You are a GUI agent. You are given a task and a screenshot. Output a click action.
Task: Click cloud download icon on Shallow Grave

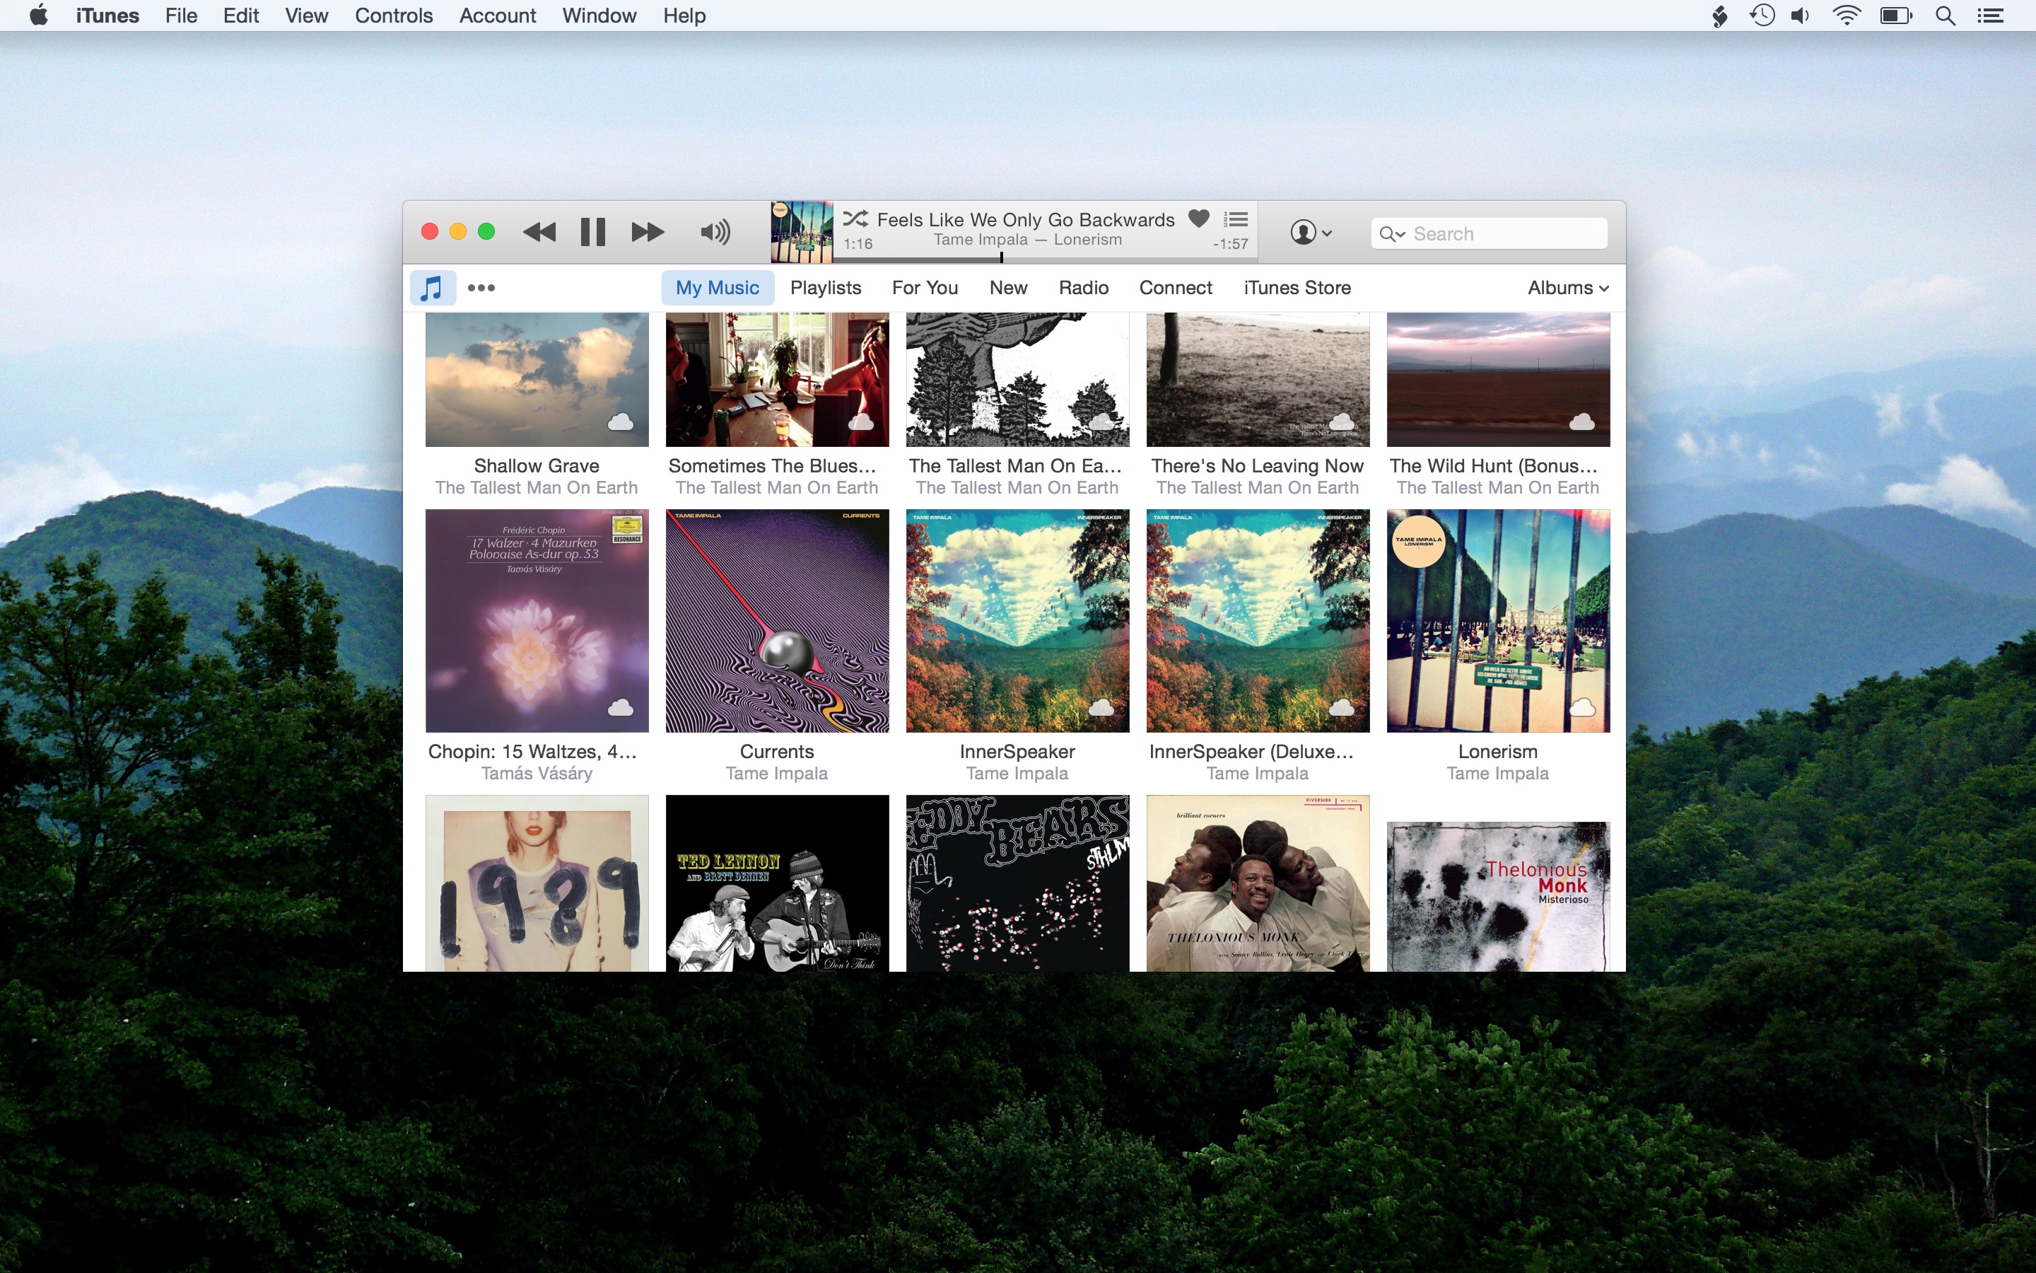click(x=621, y=422)
